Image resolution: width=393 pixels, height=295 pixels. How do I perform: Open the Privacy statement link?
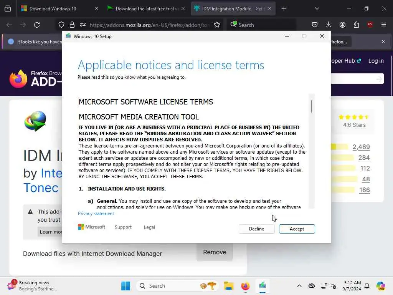[96, 214]
